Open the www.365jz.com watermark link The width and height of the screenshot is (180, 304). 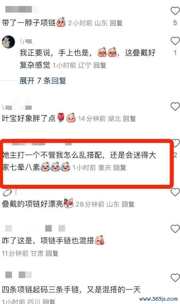(158, 299)
